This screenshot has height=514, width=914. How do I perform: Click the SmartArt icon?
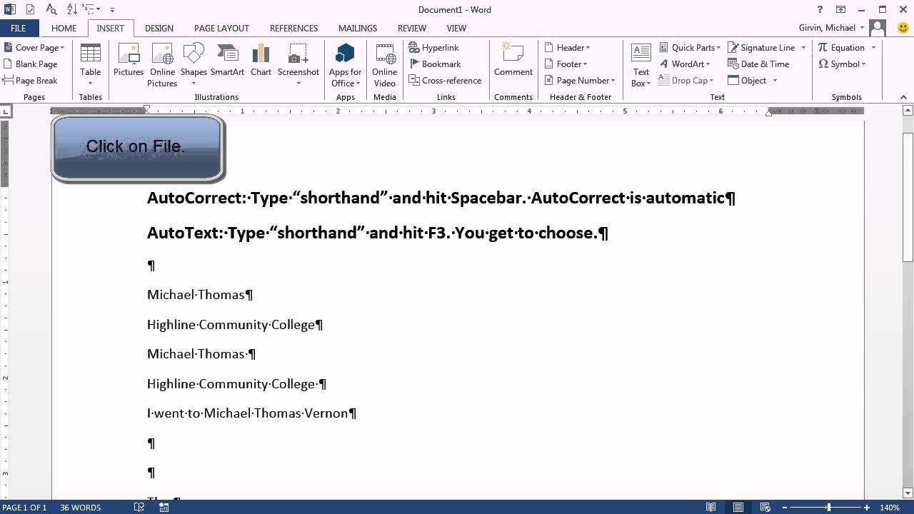(x=227, y=61)
